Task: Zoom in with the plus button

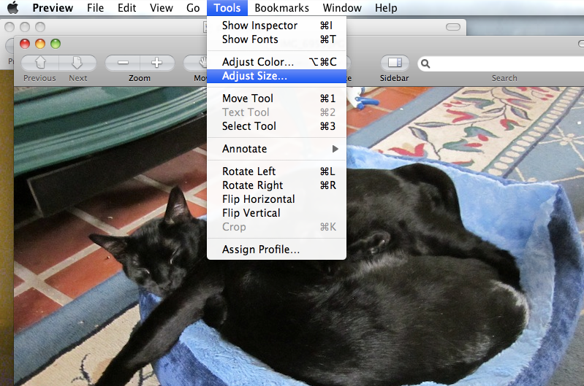Action: click(x=157, y=63)
